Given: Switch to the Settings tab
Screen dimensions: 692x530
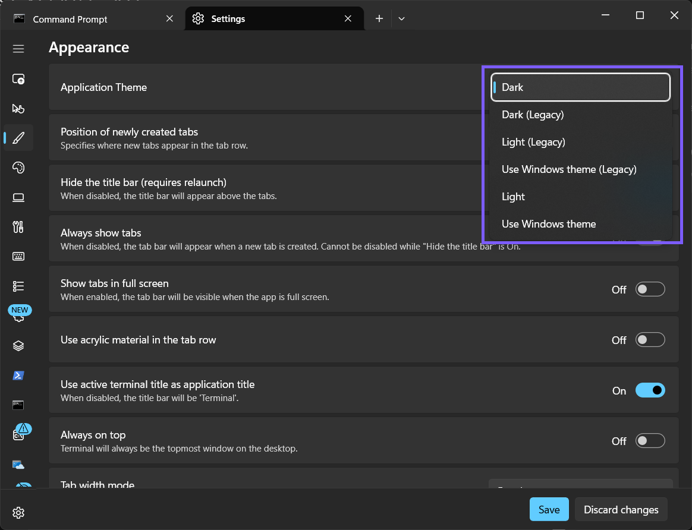Looking at the screenshot, I should 275,18.
